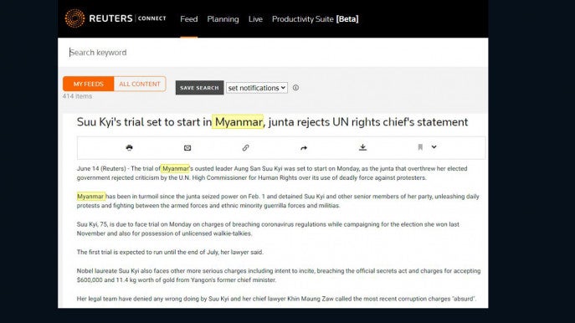Switch to the Live tab
575x323 pixels.
click(255, 19)
